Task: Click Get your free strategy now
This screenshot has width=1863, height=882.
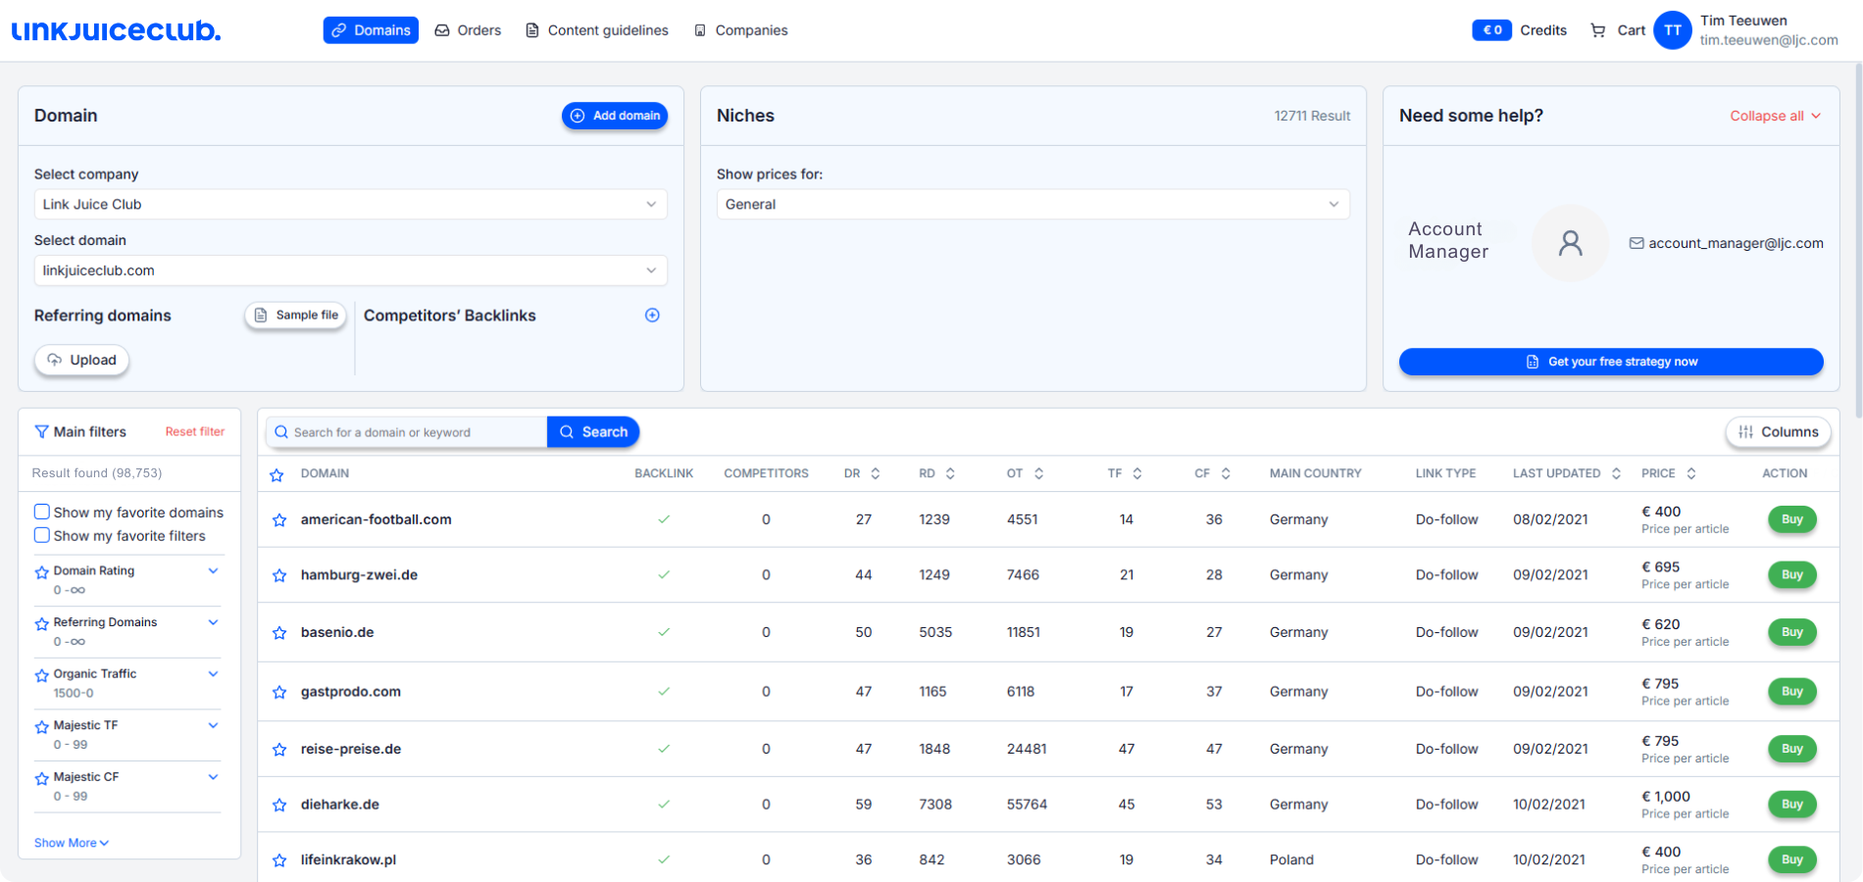Action: [1611, 362]
